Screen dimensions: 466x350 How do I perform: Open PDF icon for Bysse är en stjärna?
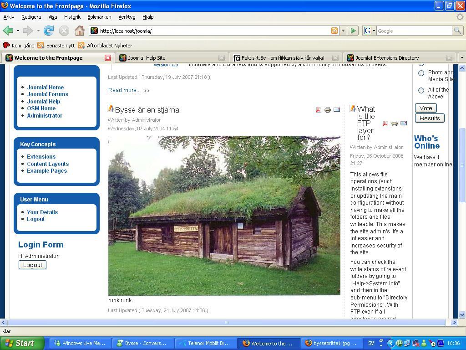(318, 110)
